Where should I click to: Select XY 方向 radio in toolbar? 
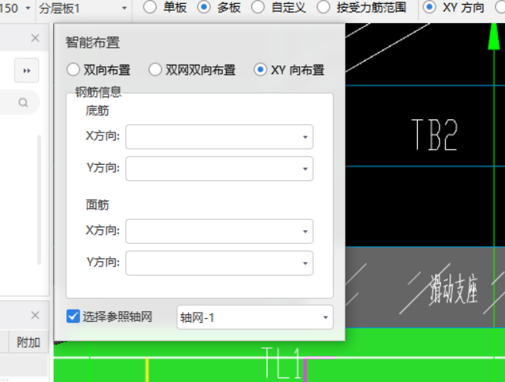pos(429,7)
